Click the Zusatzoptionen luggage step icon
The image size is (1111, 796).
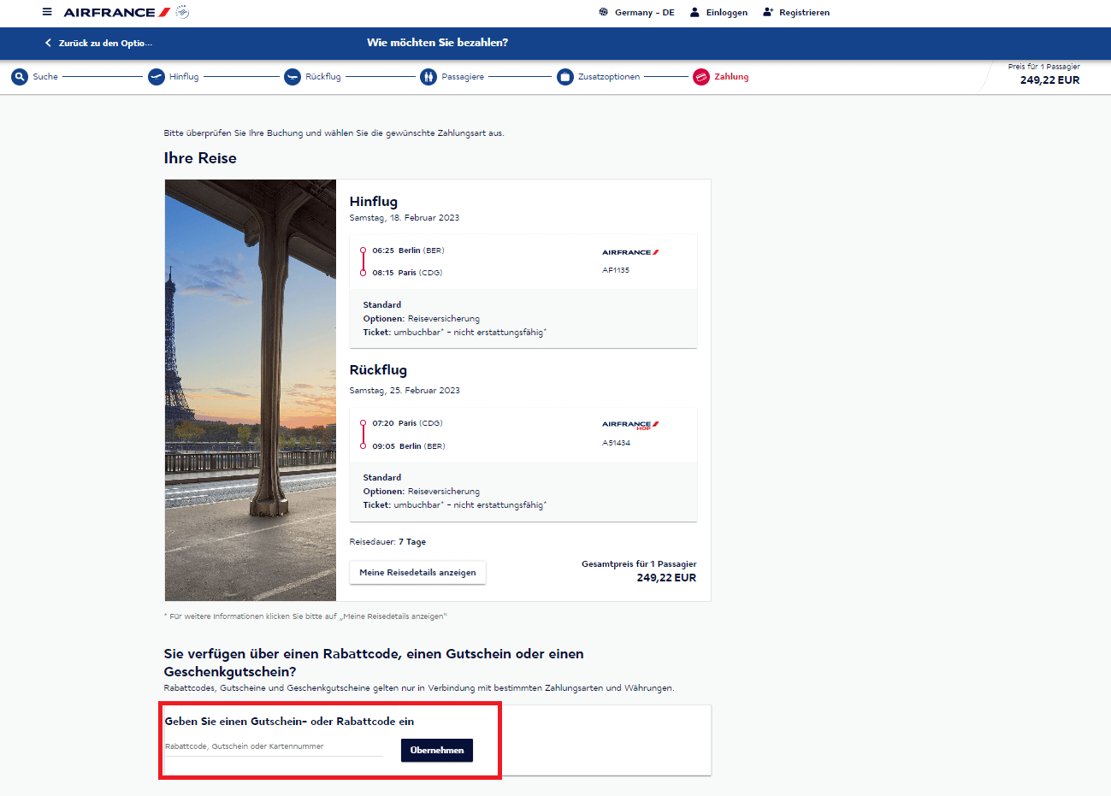564,77
